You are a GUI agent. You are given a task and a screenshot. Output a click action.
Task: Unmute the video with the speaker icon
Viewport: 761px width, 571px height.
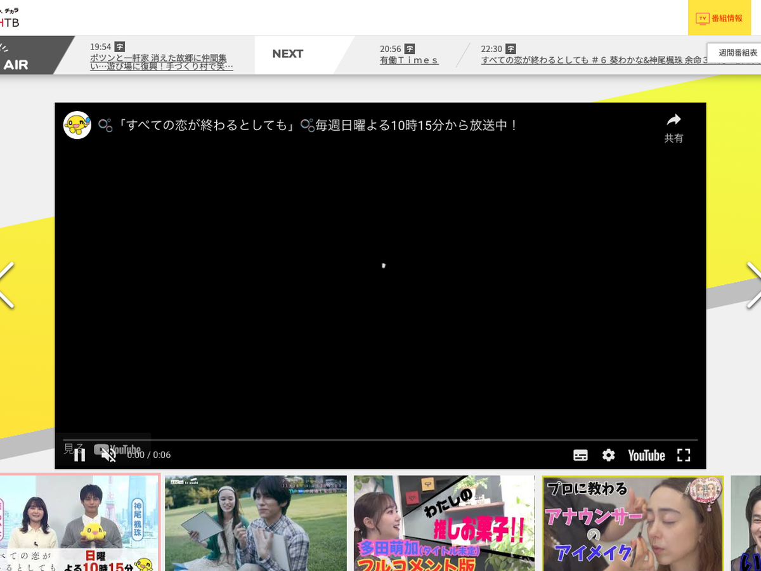pos(108,455)
